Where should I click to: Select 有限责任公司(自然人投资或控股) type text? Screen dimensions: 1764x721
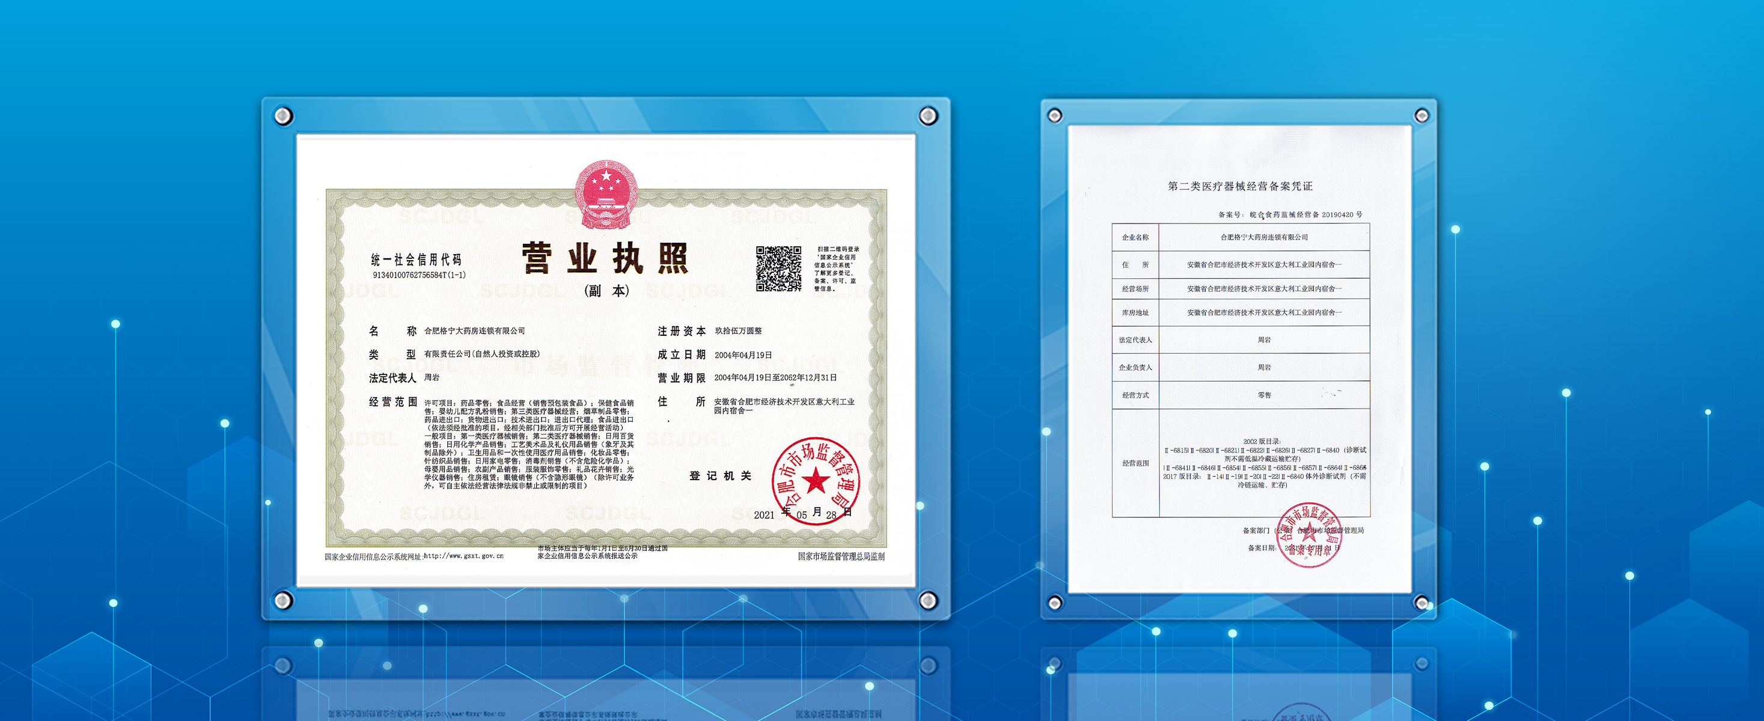point(482,354)
